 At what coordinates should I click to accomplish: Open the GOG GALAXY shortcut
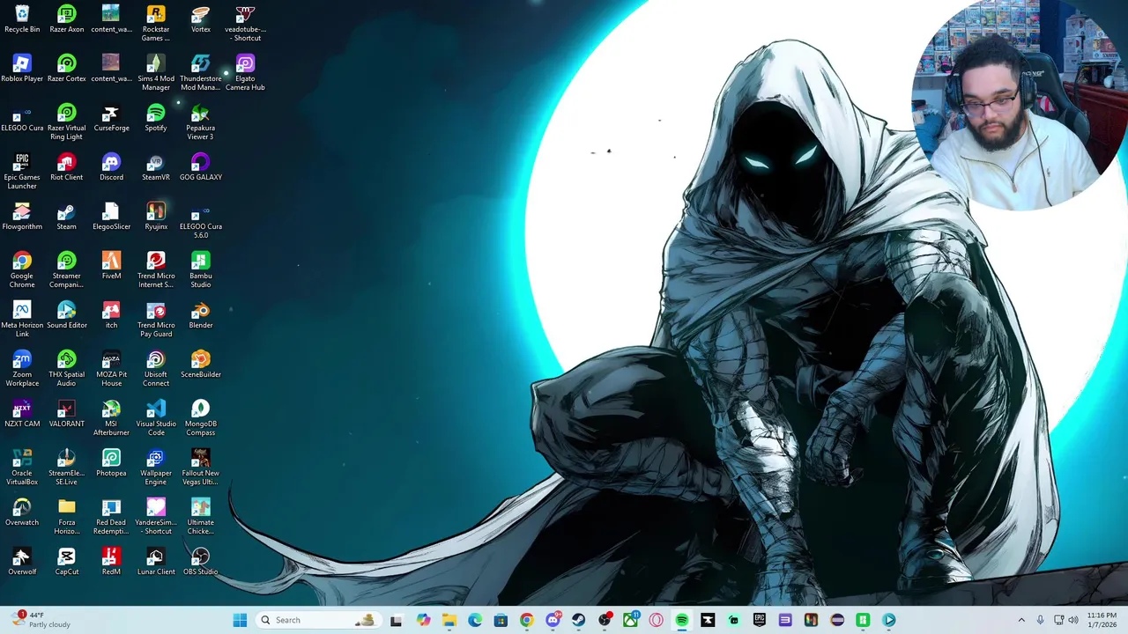coord(201,167)
